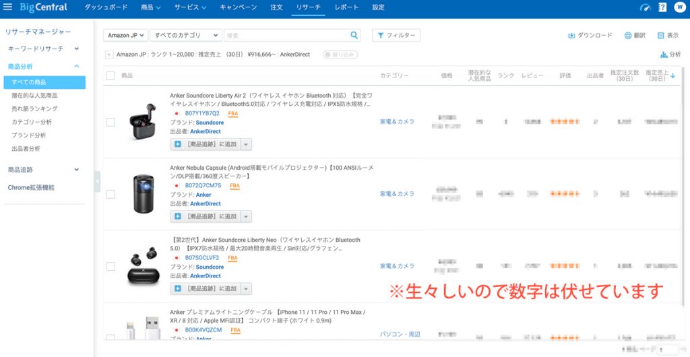Open 家電＆カメラ category for Nebula Capsule
This screenshot has width=690, height=357.
(x=398, y=193)
